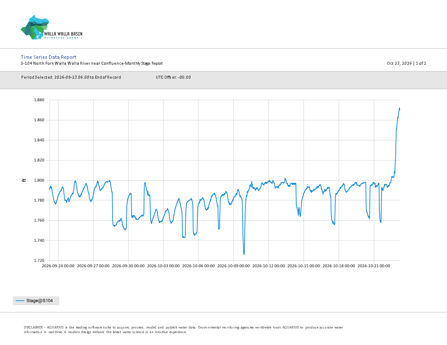Viewport: 447px width, 345px height.
Task: Click the 1.740 y-axis tick label
Action: (x=39, y=240)
